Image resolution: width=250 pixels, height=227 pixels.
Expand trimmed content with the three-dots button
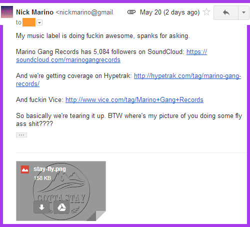pyautogui.click(x=21, y=135)
